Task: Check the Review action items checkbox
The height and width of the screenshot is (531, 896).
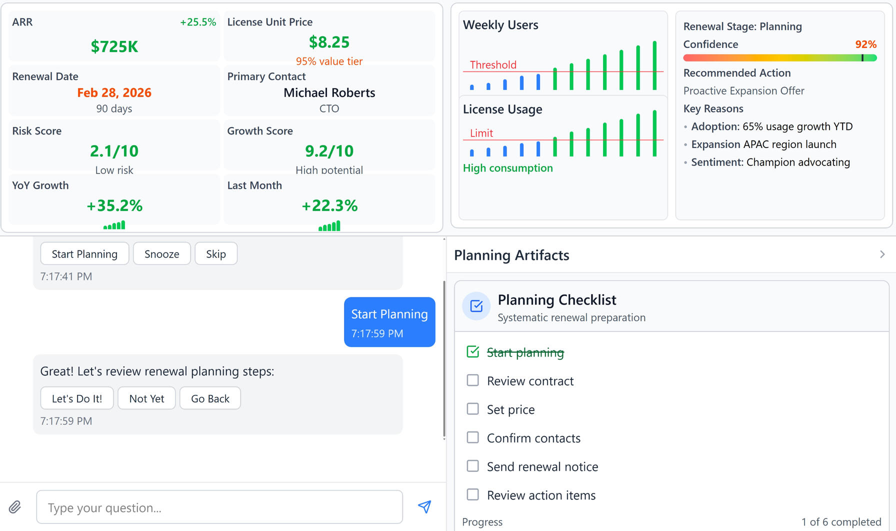Action: [472, 494]
